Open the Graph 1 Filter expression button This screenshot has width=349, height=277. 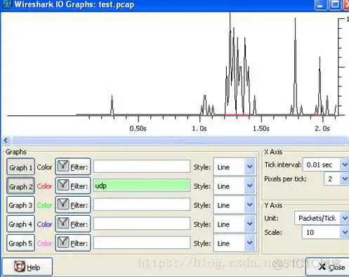tap(73, 167)
